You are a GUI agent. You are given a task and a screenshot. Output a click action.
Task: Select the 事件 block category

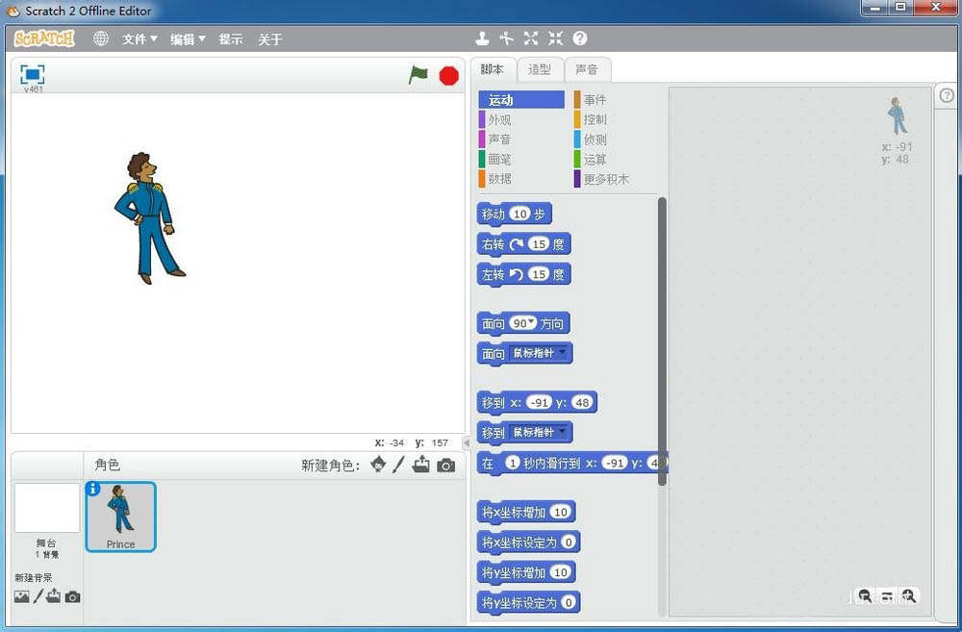coord(594,99)
